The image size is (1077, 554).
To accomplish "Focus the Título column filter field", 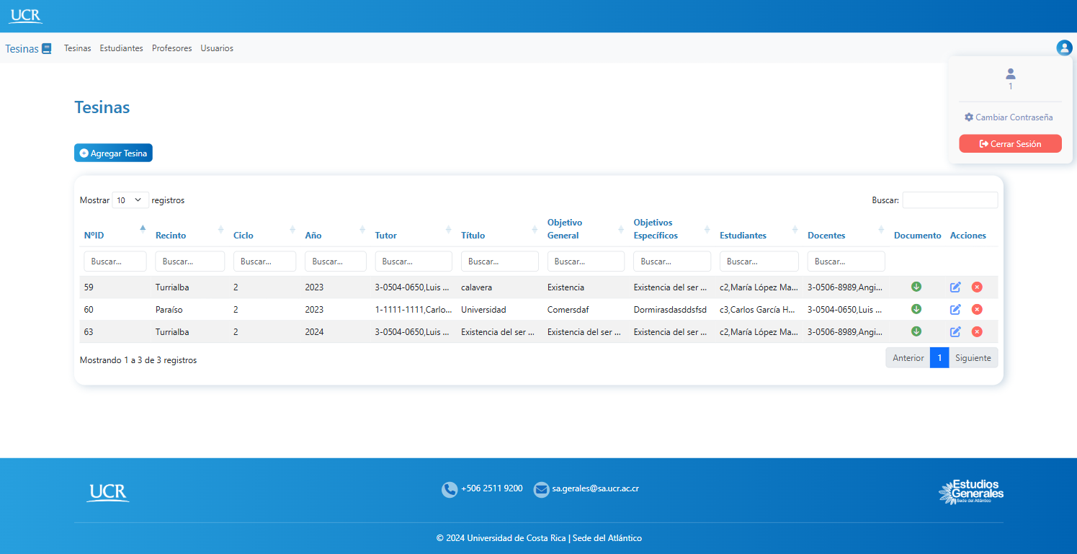I will [500, 262].
